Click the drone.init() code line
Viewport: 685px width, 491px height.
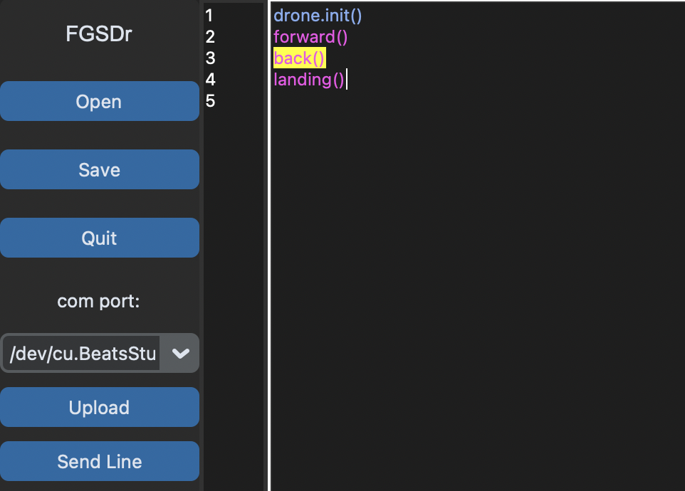318,15
